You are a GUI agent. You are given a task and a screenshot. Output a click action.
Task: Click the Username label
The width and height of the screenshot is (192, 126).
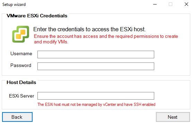pyautogui.click(x=21, y=53)
